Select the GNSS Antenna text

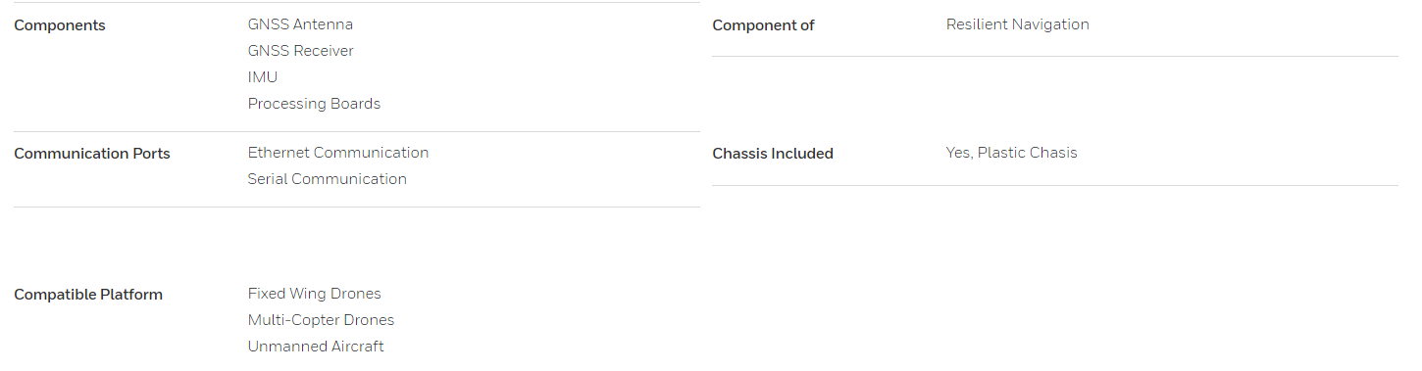tap(300, 24)
